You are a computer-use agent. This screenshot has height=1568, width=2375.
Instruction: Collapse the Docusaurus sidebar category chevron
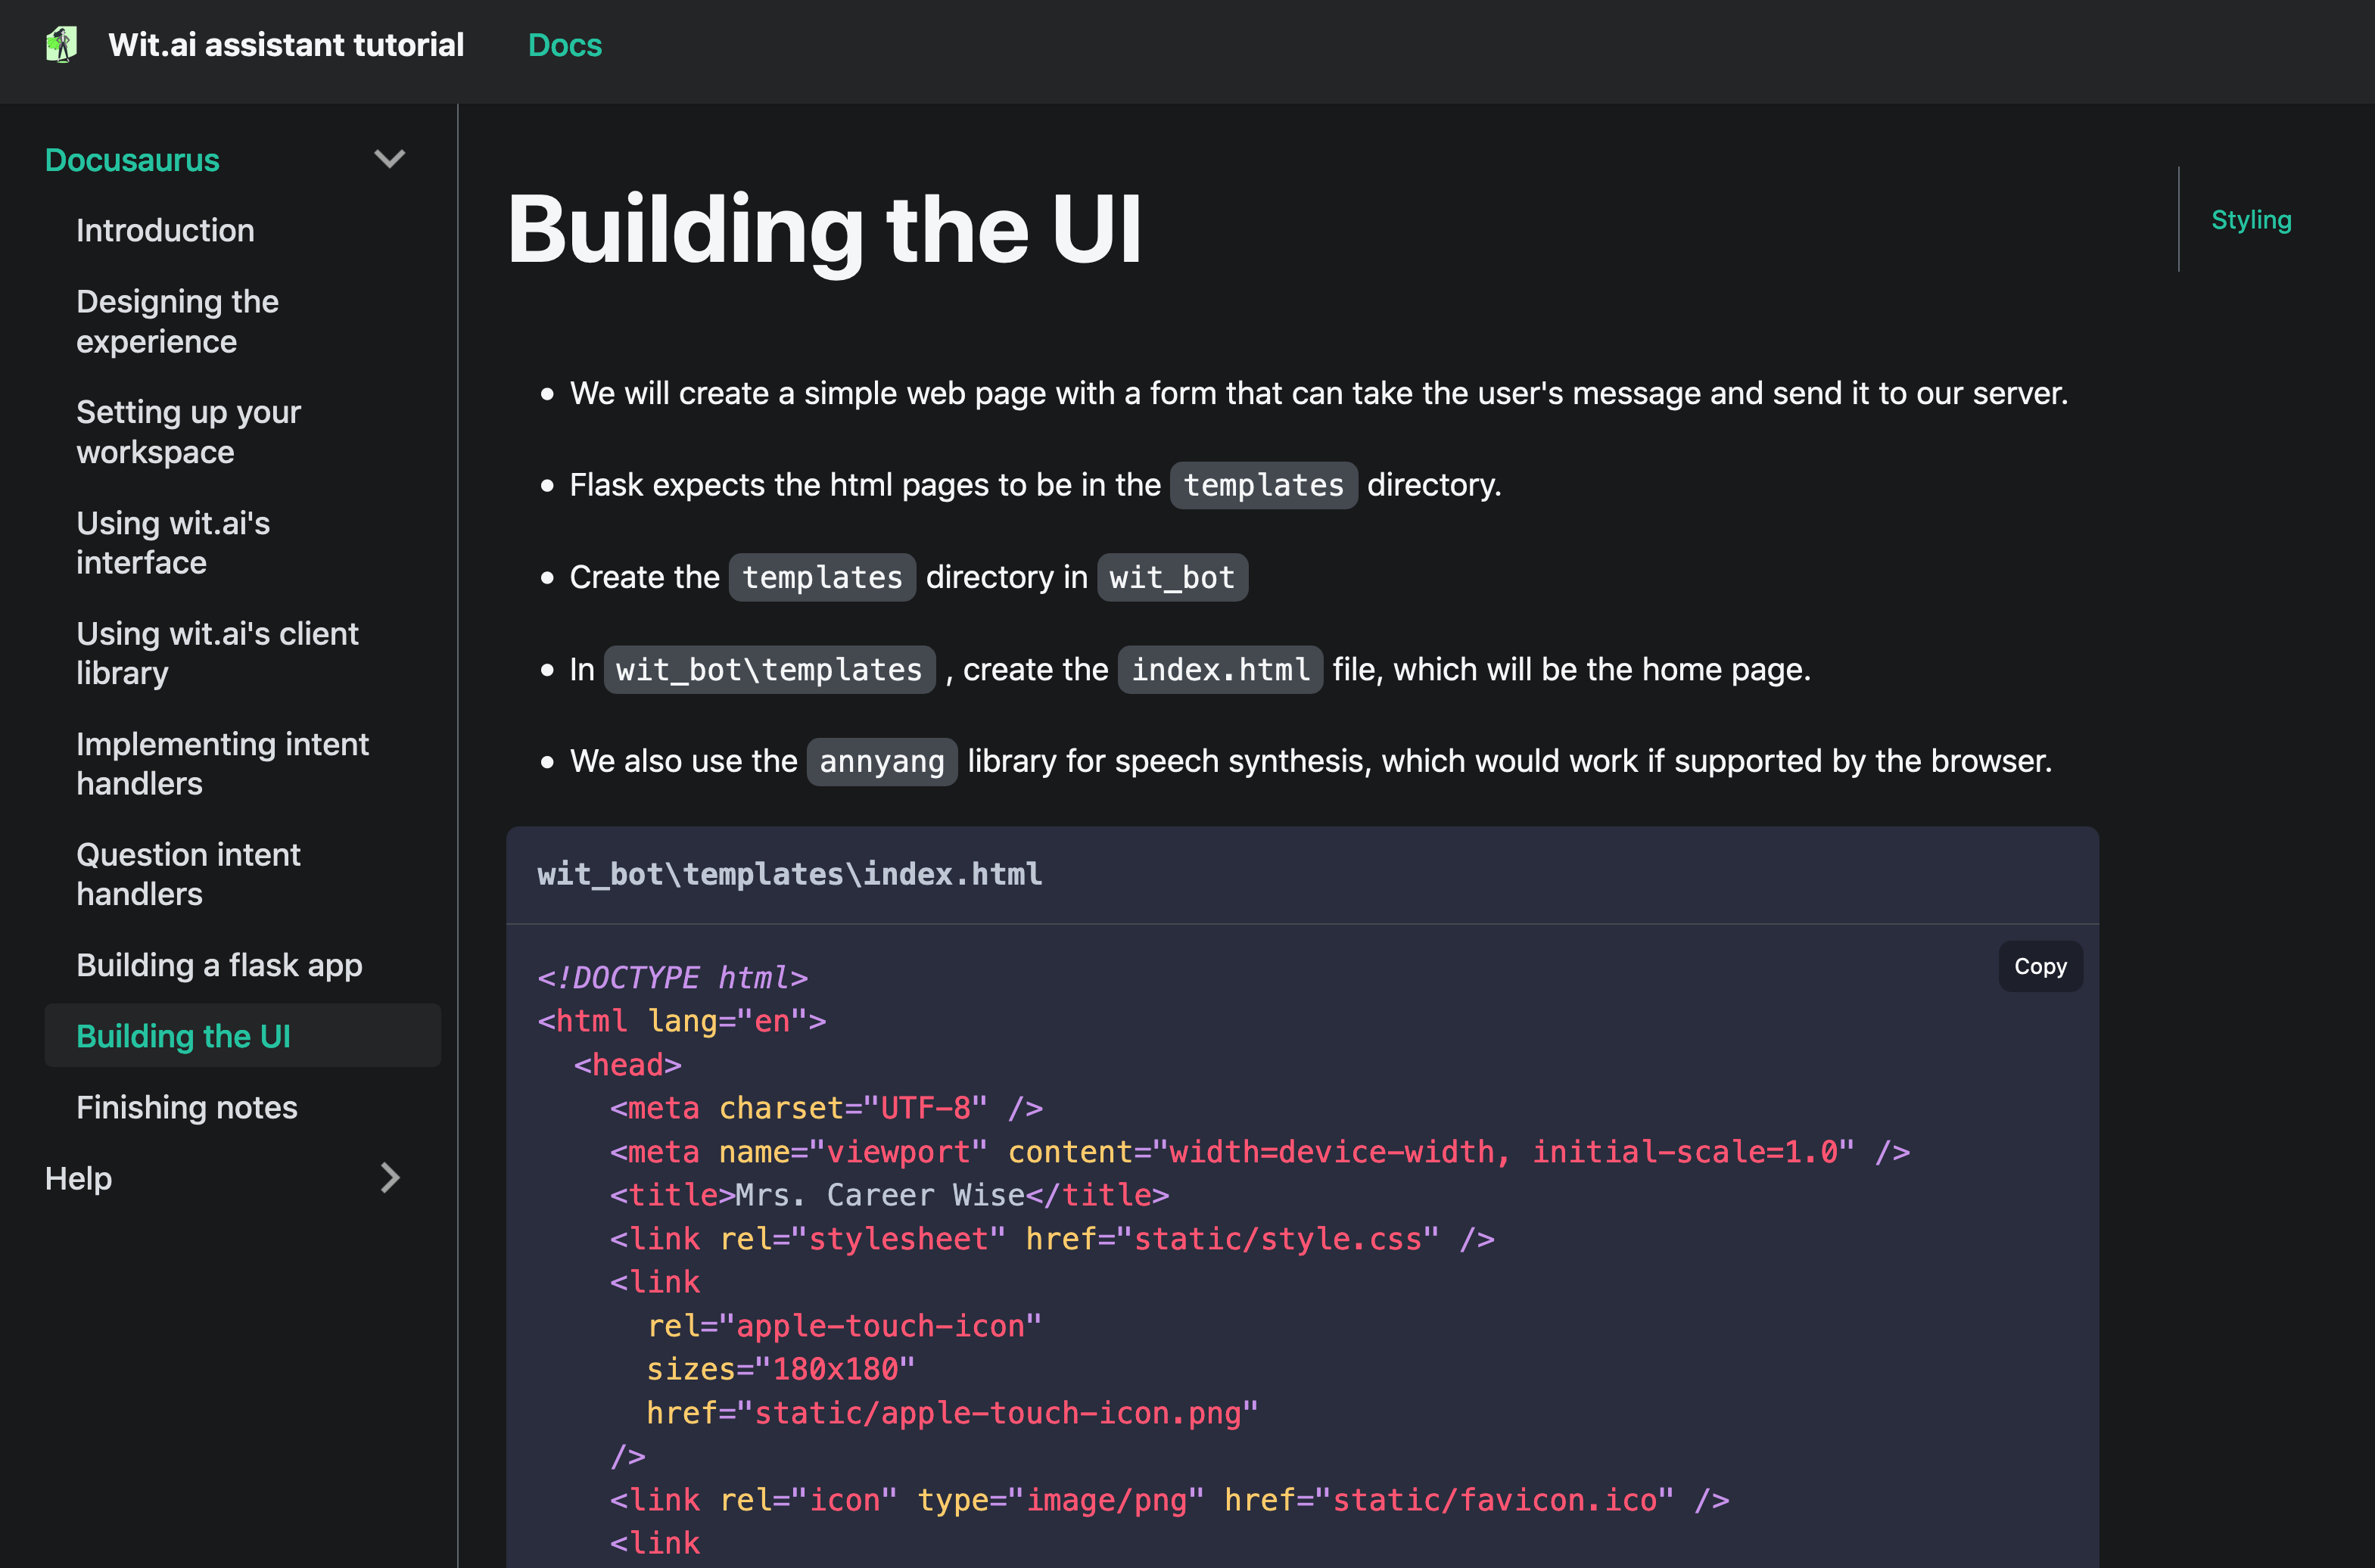(389, 160)
